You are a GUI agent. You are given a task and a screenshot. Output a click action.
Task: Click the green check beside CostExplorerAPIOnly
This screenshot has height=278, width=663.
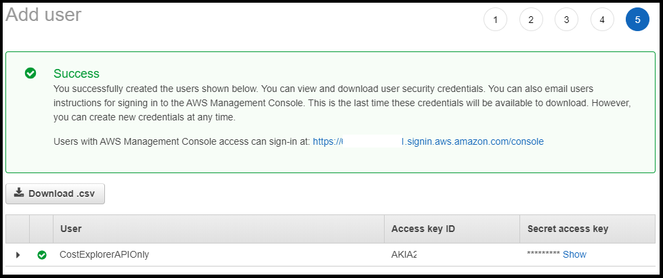click(42, 255)
